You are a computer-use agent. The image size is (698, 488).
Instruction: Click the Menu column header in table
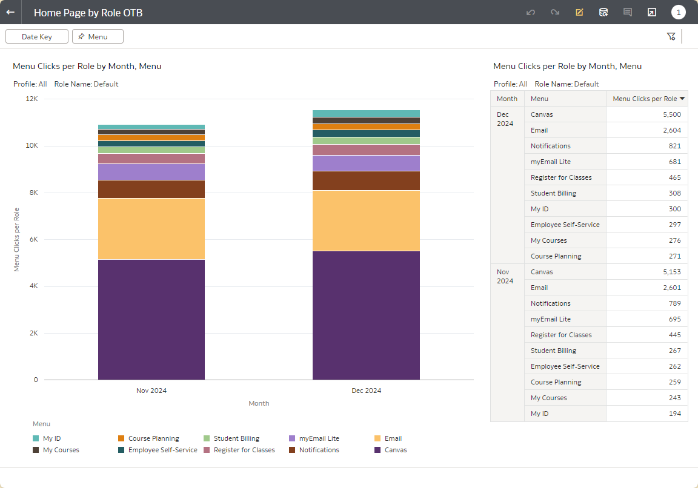pos(539,99)
